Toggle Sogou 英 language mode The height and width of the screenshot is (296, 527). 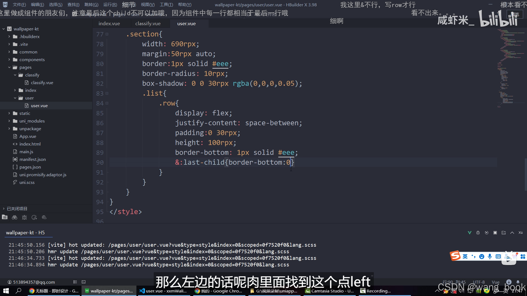tap(465, 257)
